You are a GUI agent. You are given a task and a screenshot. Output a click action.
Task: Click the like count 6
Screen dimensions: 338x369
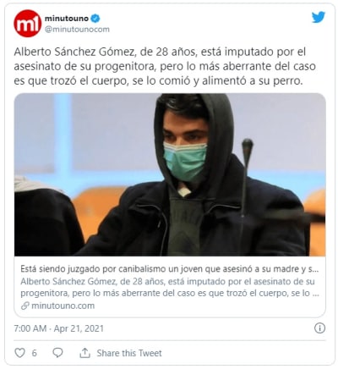click(x=34, y=353)
